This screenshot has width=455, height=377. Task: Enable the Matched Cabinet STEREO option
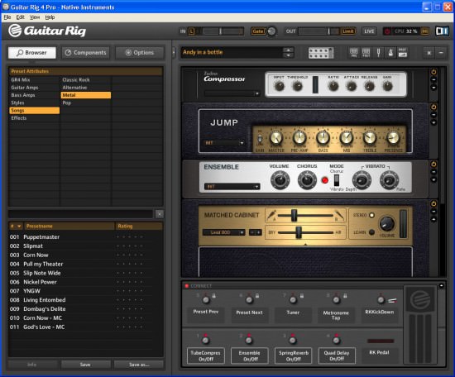click(x=371, y=215)
